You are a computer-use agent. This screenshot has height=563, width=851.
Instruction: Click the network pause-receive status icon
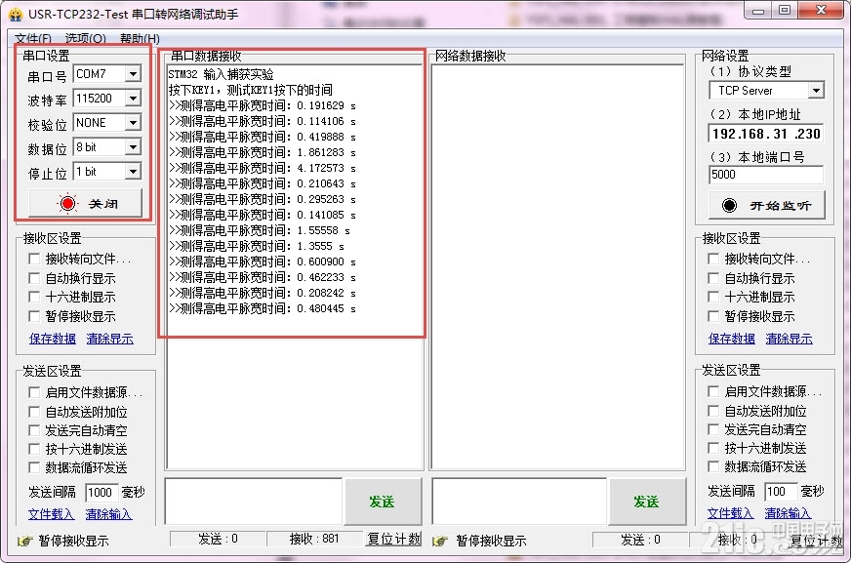(x=440, y=541)
